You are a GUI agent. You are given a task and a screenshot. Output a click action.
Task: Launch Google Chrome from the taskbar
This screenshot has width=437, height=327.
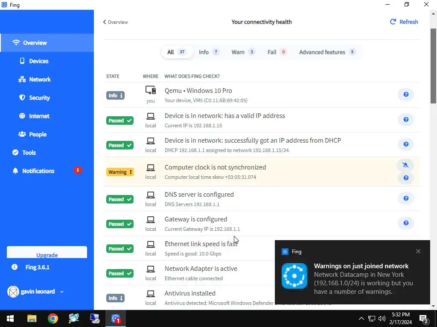pyautogui.click(x=52, y=318)
